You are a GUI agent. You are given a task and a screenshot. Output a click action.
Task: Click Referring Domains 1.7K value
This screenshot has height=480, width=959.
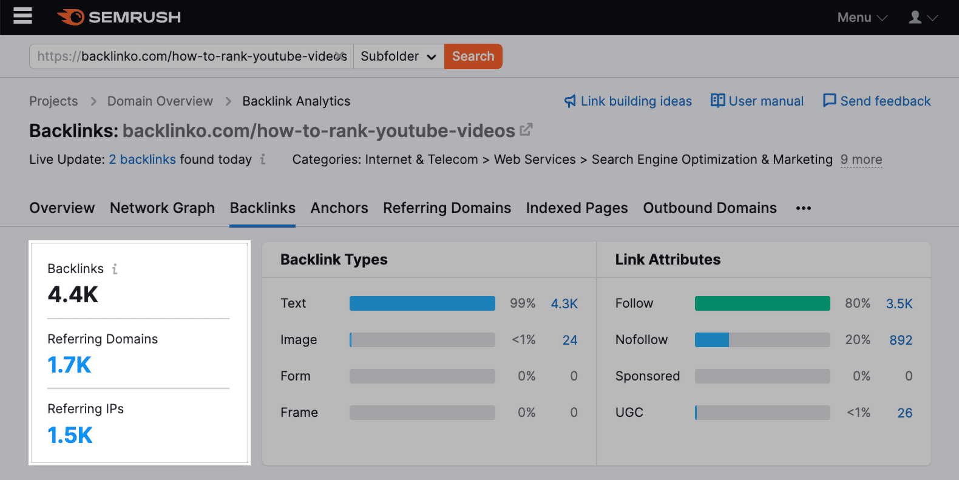coord(69,365)
